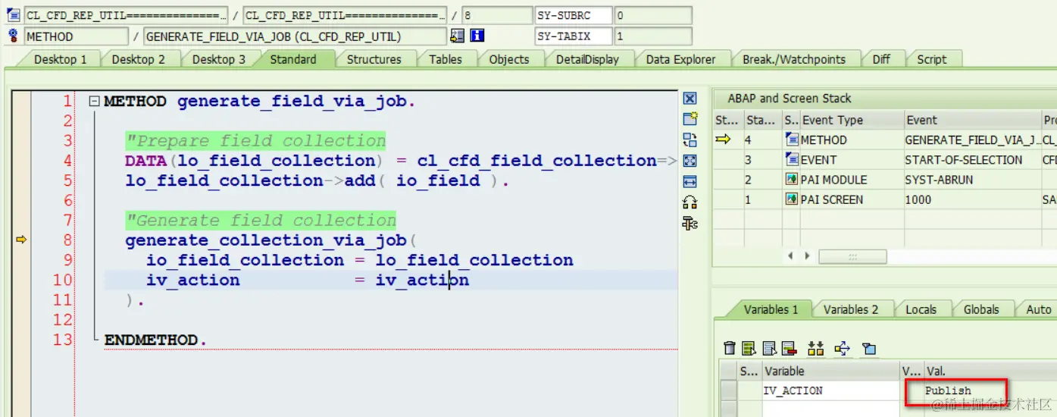Open the Tables tab
1057x417 pixels.
[x=445, y=59]
